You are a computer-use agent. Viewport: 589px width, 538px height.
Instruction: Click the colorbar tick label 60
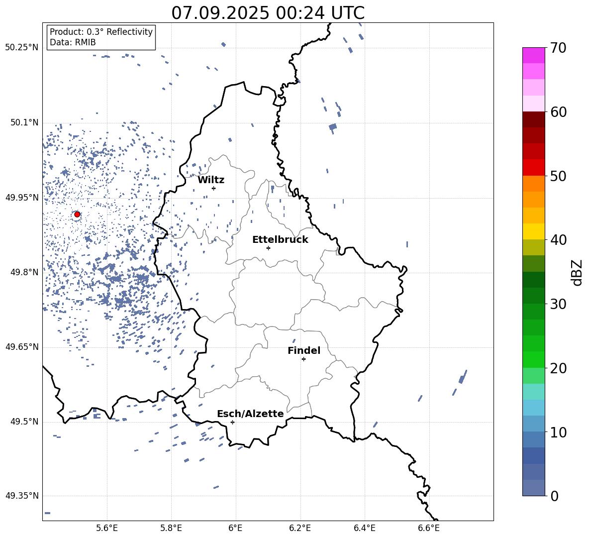pyautogui.click(x=558, y=112)
